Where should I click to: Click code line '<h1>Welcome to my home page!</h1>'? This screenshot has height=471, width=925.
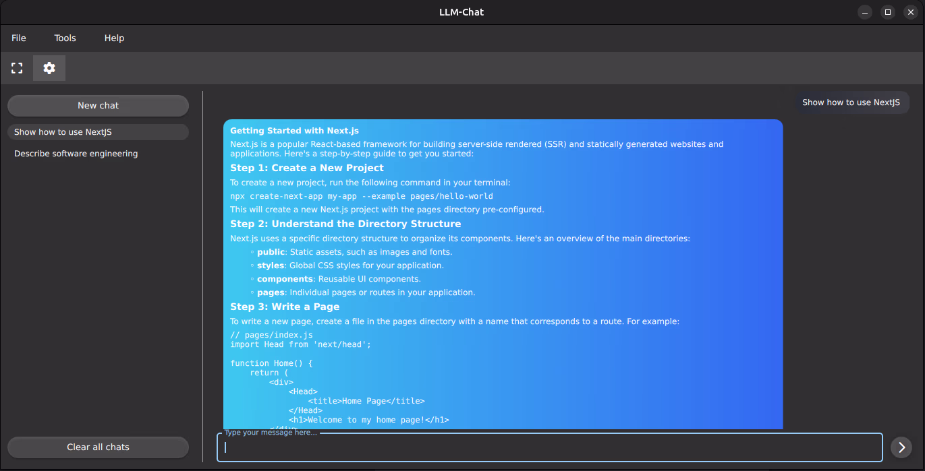(x=368, y=420)
